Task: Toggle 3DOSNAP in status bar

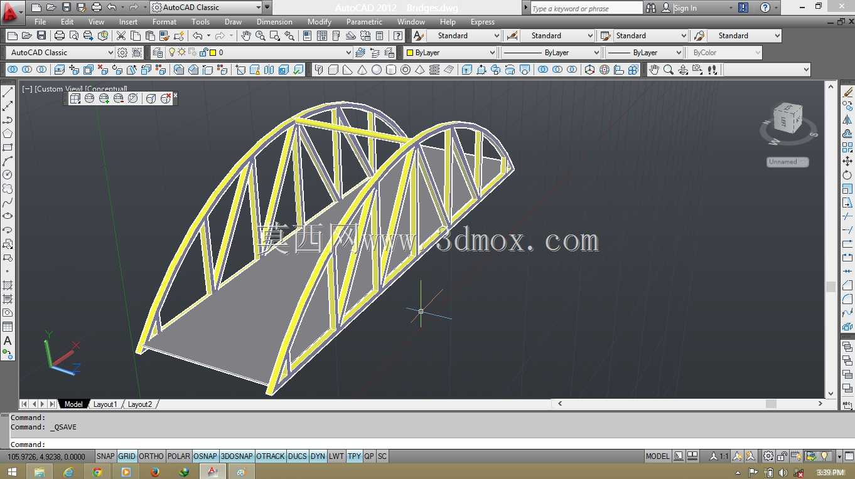Action: pos(237,456)
